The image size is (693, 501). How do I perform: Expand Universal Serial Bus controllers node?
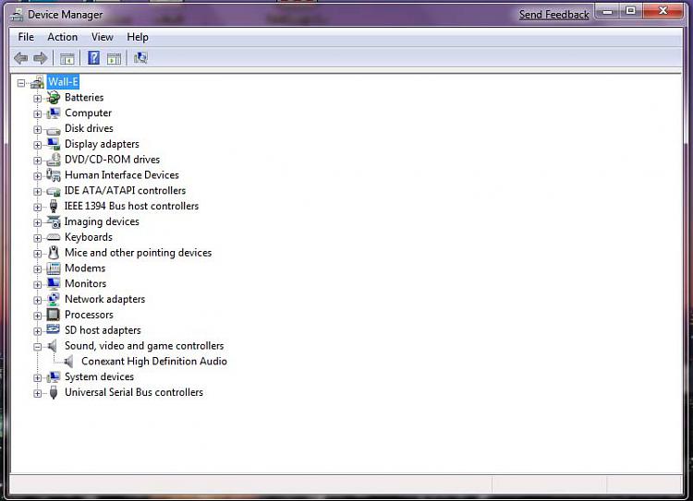click(x=38, y=393)
